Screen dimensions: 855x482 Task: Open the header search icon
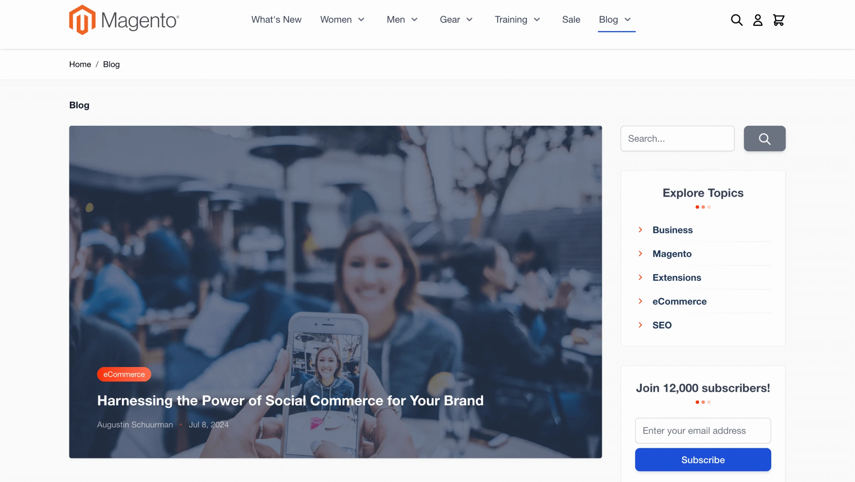(737, 20)
